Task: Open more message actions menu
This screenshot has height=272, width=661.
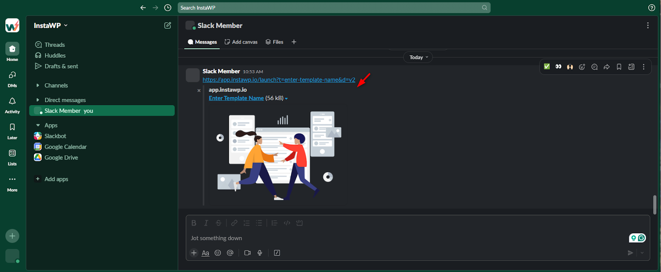Action: pyautogui.click(x=644, y=67)
